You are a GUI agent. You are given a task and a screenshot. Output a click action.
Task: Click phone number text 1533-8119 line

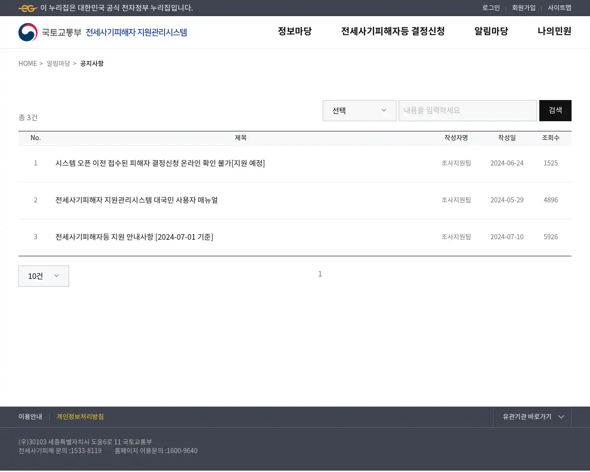[x=60, y=451]
